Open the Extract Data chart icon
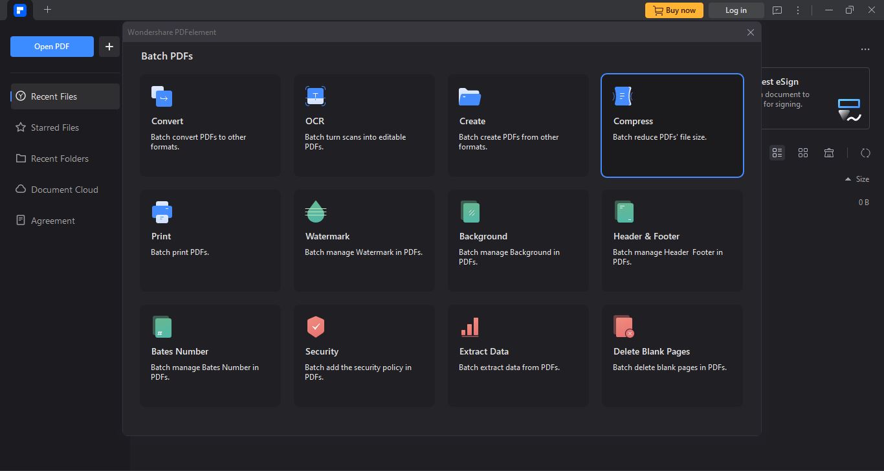Viewport: 884px width, 471px height. point(470,327)
